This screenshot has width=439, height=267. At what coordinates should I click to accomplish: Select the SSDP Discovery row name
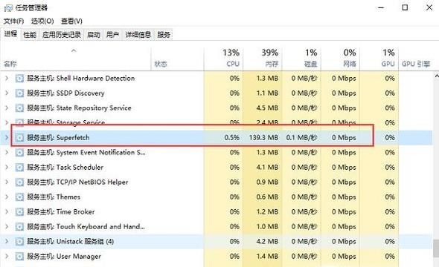tap(65, 93)
